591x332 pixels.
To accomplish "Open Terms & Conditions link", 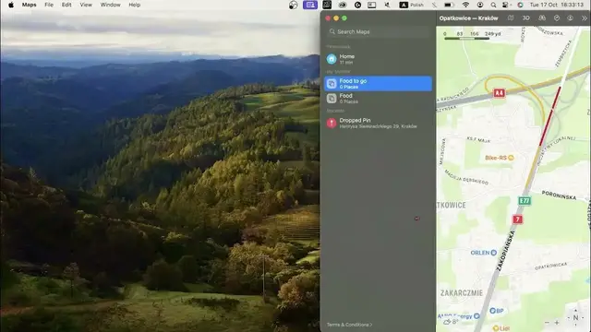I will pyautogui.click(x=349, y=325).
